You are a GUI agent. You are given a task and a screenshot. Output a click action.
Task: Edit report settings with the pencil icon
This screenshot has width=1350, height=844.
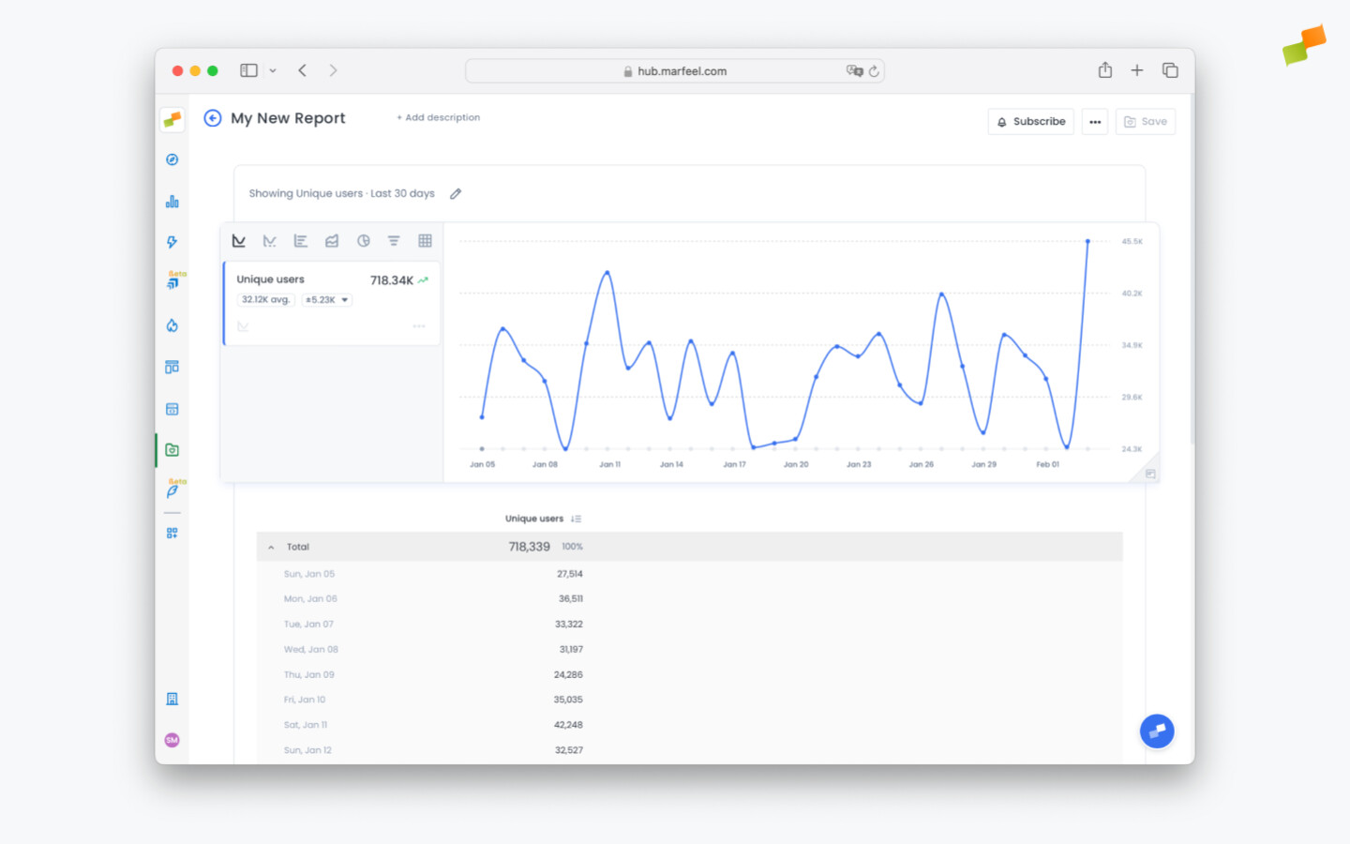(x=456, y=194)
